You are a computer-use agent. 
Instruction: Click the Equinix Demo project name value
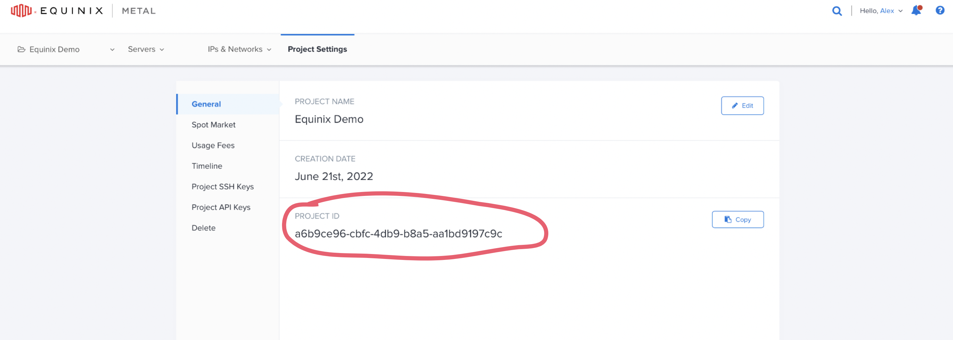(x=329, y=119)
